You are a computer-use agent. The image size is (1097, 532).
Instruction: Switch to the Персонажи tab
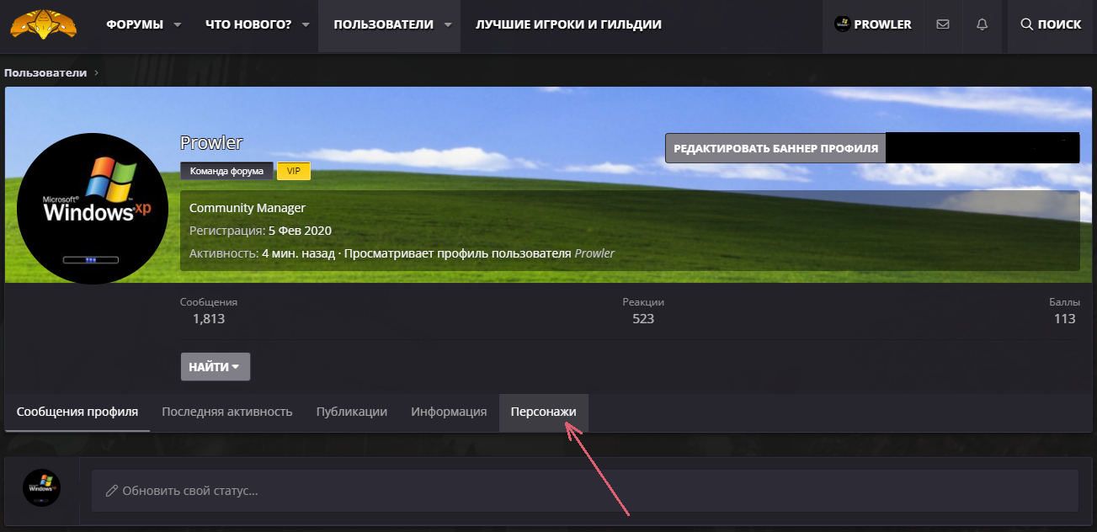click(x=543, y=412)
